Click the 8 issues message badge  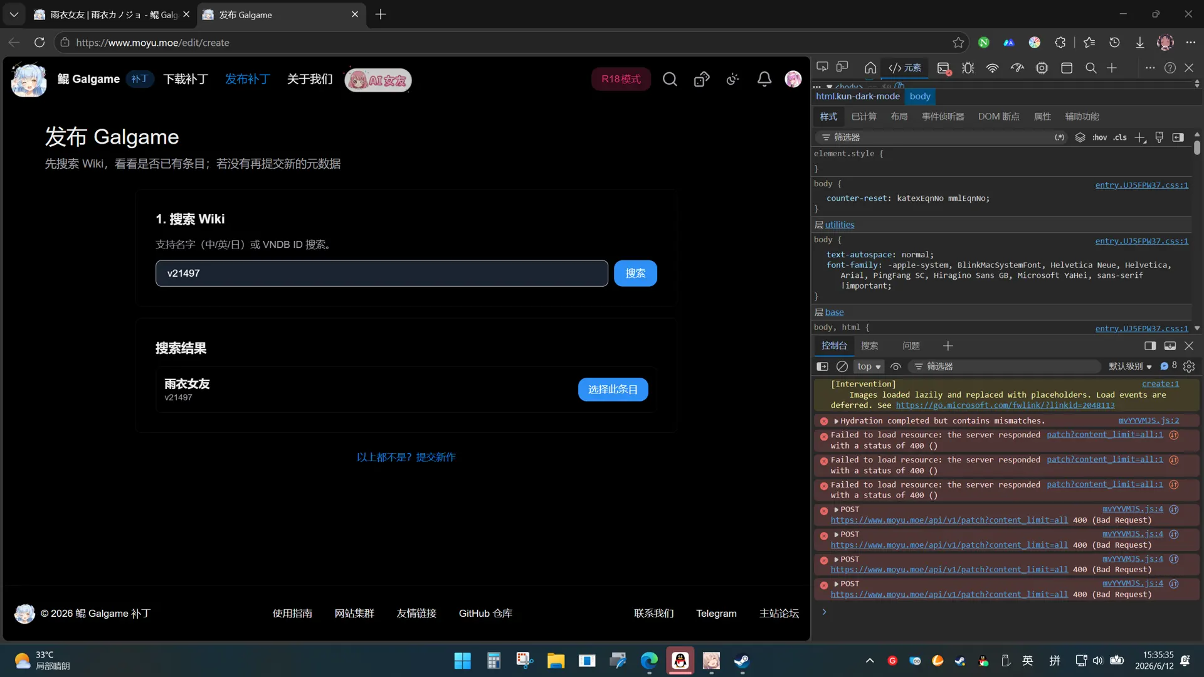click(1168, 366)
